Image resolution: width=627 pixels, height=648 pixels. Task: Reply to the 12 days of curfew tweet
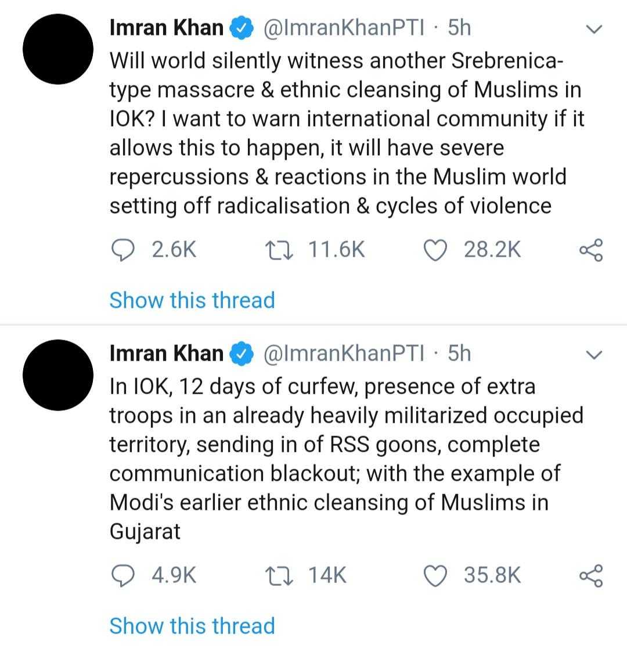tap(122, 575)
